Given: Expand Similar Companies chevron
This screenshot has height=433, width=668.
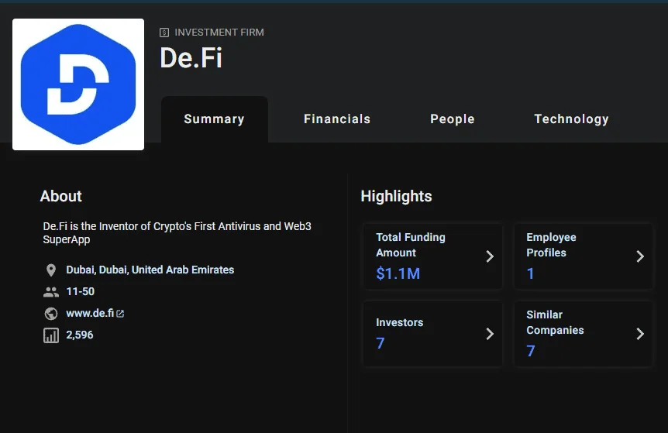Looking at the screenshot, I should pos(640,334).
